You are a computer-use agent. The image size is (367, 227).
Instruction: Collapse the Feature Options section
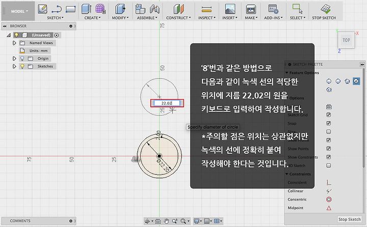coord(286,73)
